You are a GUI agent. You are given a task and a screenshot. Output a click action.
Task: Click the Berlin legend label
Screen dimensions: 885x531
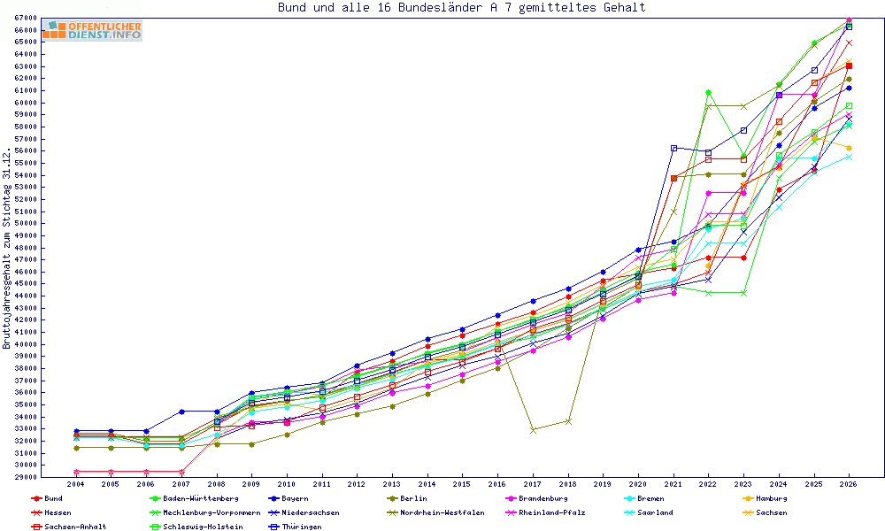coord(413,499)
